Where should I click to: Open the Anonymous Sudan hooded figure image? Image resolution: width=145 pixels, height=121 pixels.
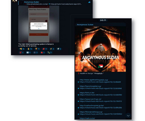100,49
